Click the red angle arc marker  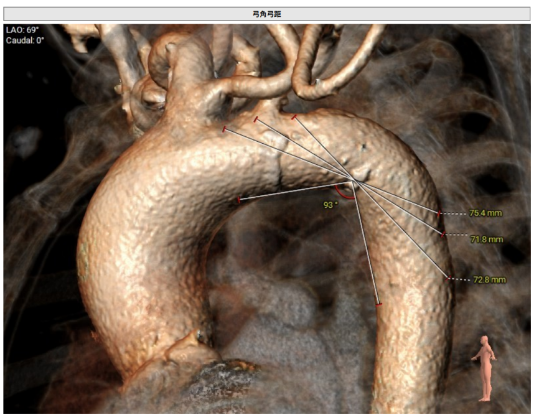coord(344,192)
